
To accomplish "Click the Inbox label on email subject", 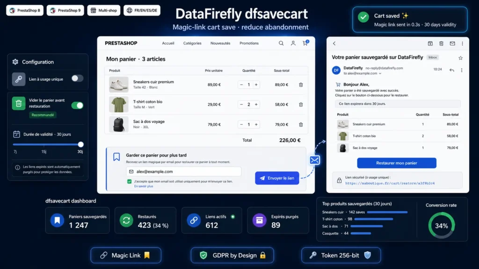I will tap(433, 57).
